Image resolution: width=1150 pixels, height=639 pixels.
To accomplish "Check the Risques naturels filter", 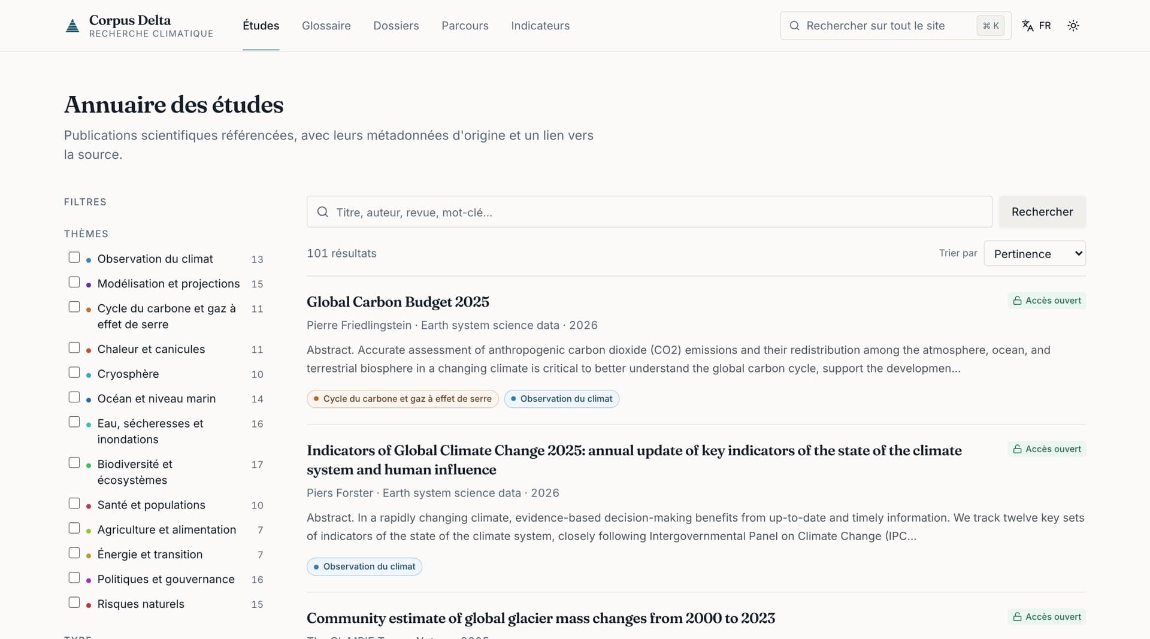I will click(x=74, y=602).
